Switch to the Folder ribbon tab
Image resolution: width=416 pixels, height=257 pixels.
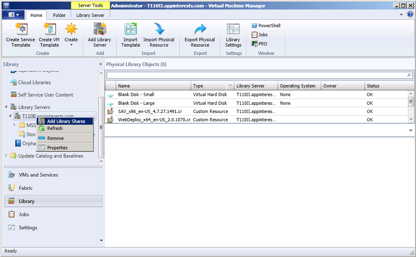click(59, 15)
